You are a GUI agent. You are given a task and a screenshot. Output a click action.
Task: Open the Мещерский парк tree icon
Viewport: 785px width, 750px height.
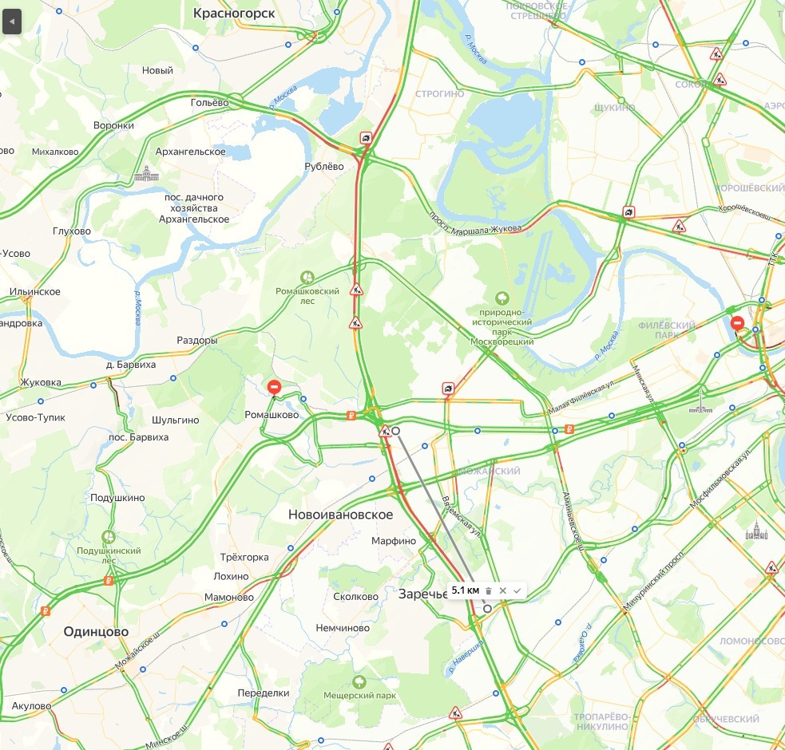tap(359, 682)
